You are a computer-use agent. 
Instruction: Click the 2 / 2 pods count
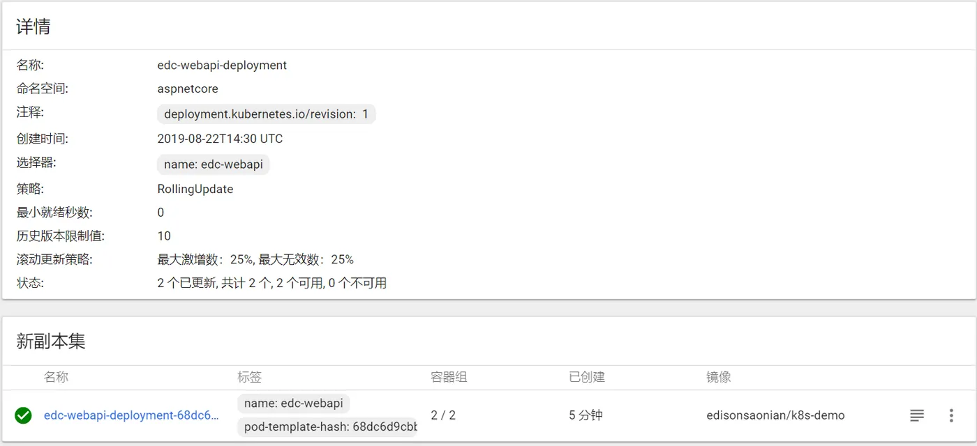tap(443, 415)
